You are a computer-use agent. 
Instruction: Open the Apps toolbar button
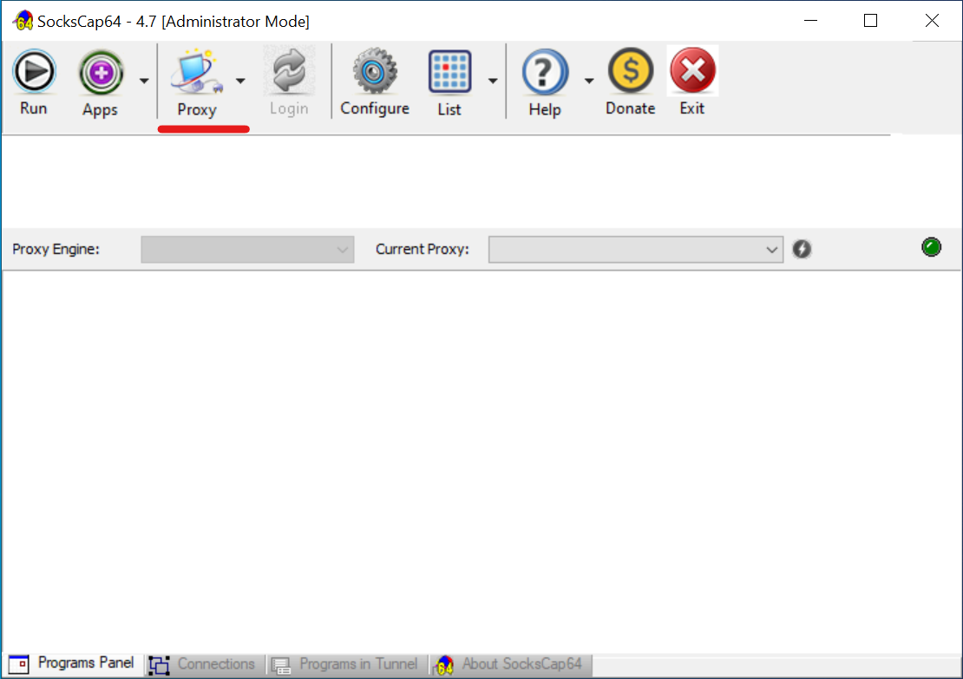(x=101, y=73)
